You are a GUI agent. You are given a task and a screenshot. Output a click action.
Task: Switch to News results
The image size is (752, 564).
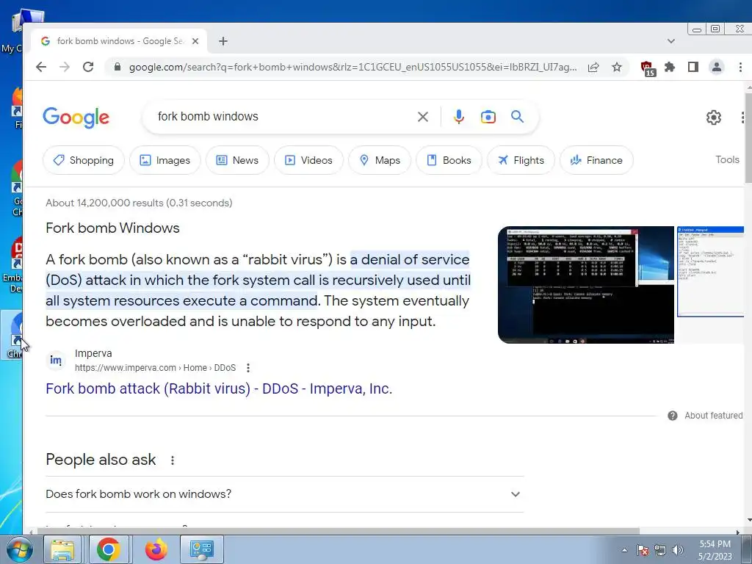point(237,160)
